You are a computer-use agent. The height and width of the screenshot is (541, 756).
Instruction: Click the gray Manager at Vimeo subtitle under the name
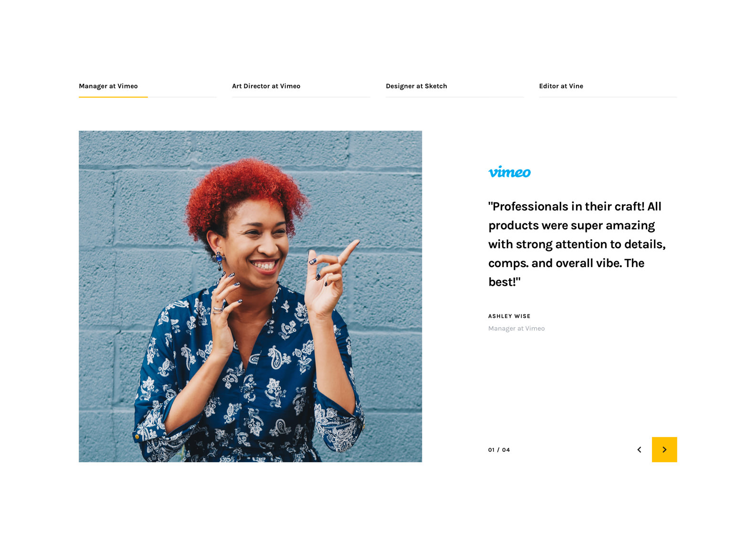click(516, 328)
